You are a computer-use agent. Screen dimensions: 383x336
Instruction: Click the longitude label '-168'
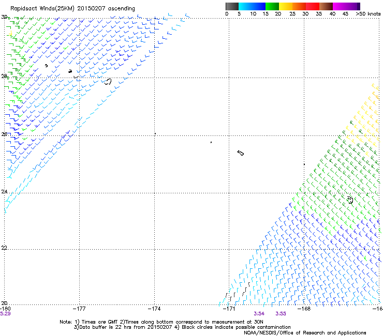[x=304, y=309]
